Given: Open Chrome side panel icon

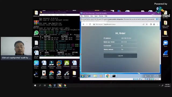Looking at the screenshot, I should coord(151,24).
